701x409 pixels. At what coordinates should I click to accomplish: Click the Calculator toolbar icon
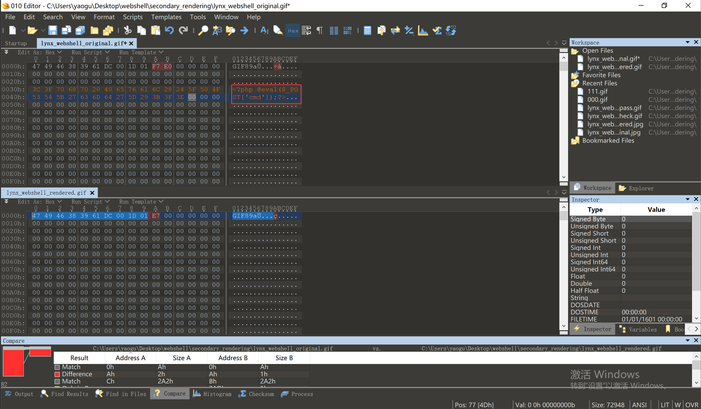(367, 30)
